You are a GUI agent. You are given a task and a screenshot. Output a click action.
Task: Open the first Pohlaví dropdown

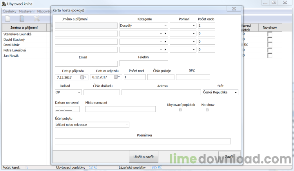194,25
